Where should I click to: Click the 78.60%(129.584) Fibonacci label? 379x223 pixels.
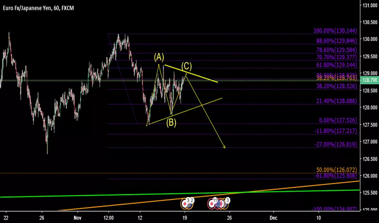point(336,50)
